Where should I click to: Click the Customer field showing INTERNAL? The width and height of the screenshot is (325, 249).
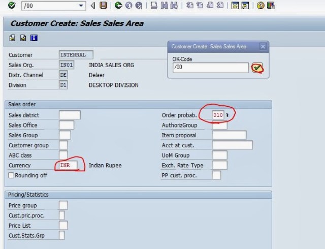pyautogui.click(x=76, y=55)
